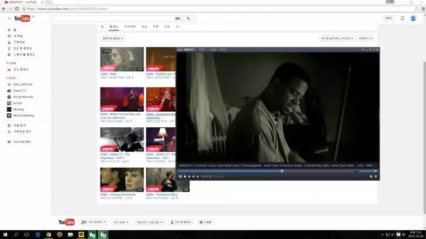Click the search magnifier button
This screenshot has width=426, height=239.
coord(188,19)
